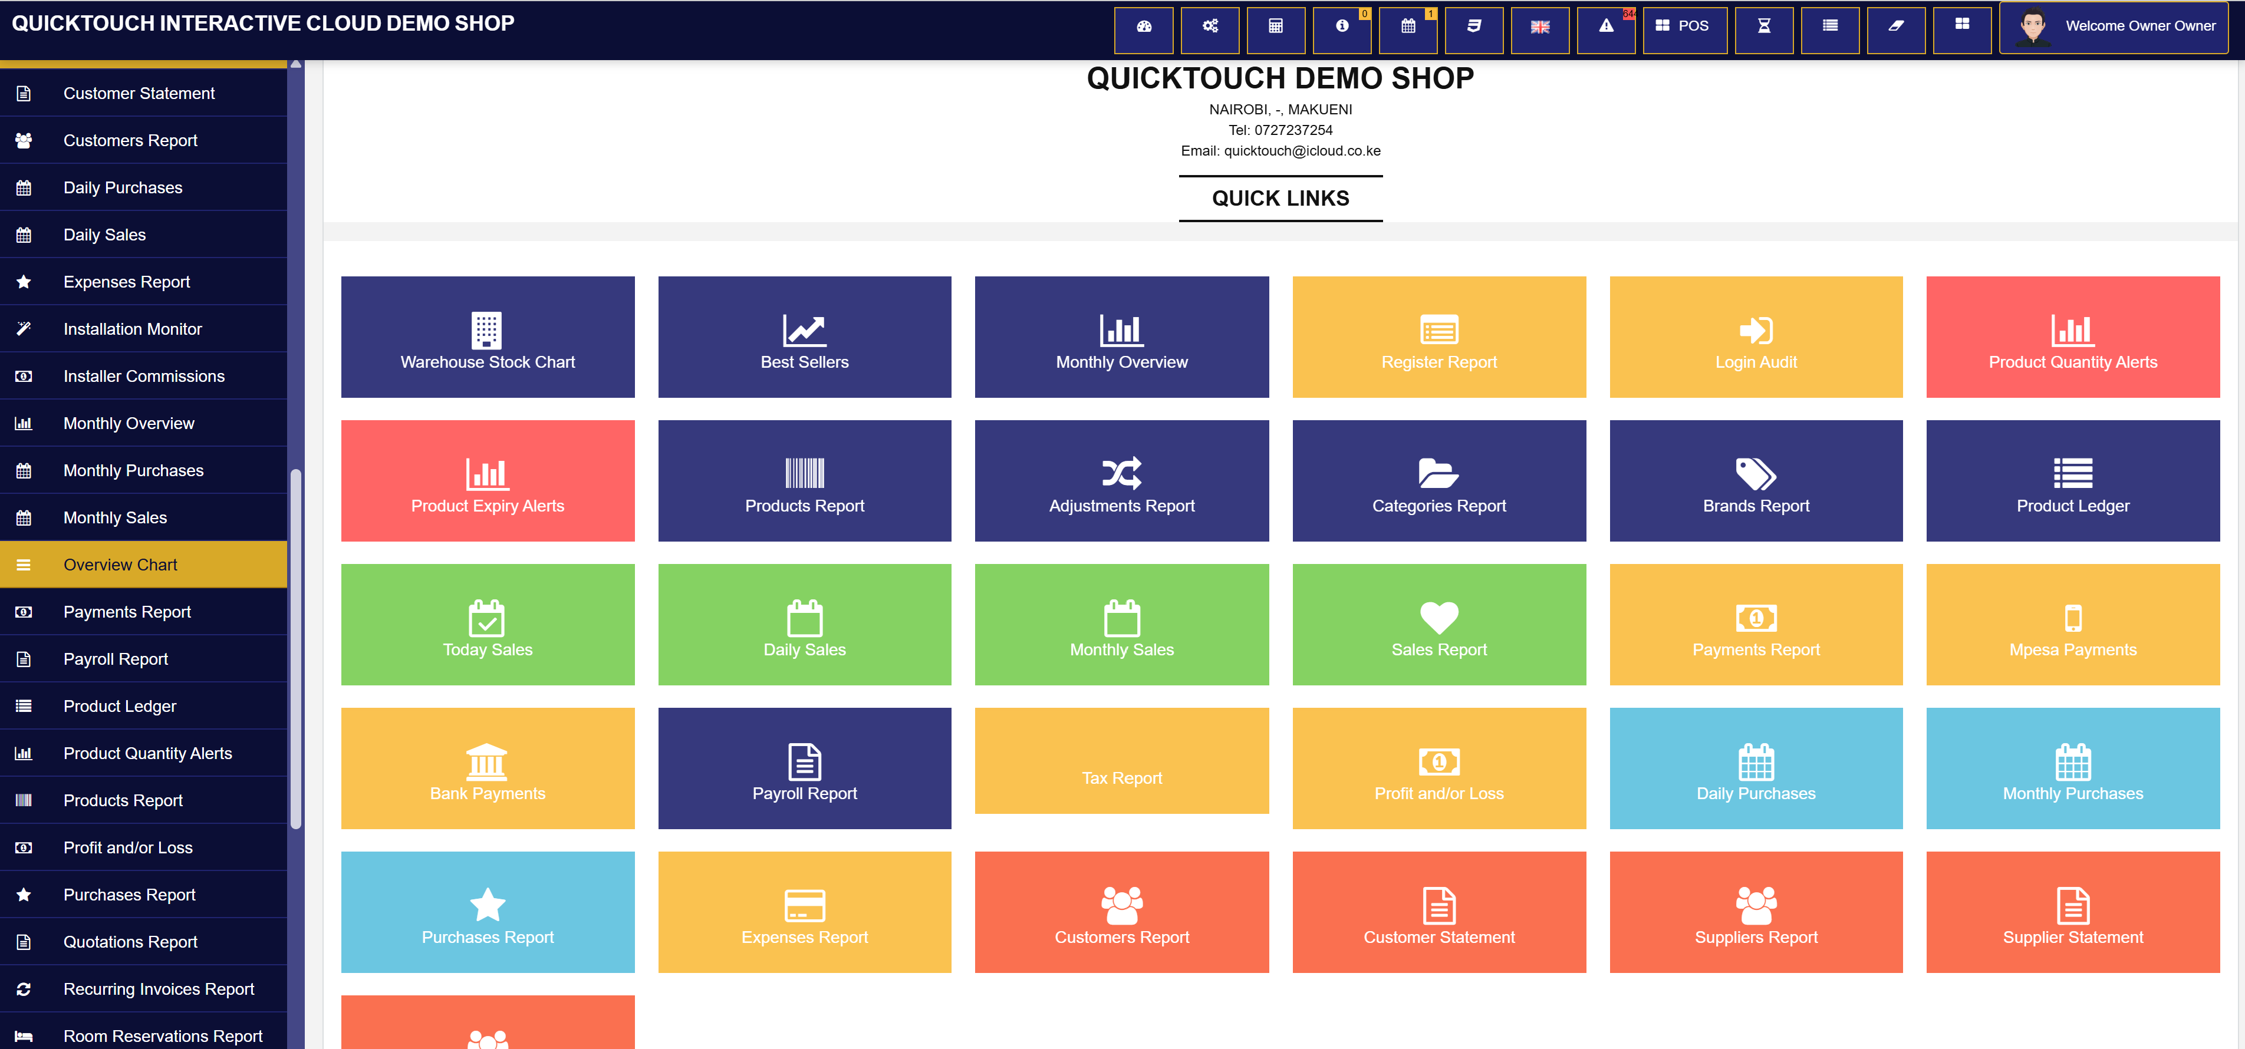
Task: Select the highlighted Overview Chart sidebar item
Action: [x=143, y=565]
